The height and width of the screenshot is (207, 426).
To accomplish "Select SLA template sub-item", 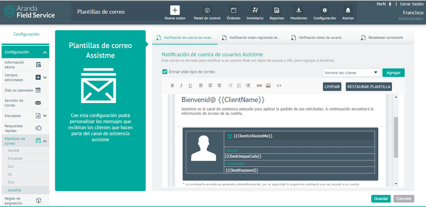I will (25, 166).
